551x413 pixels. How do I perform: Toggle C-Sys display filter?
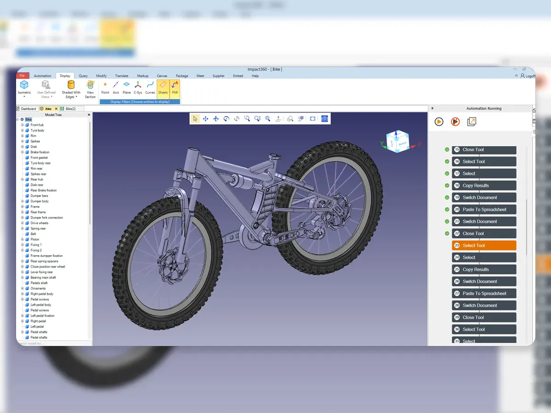138,87
